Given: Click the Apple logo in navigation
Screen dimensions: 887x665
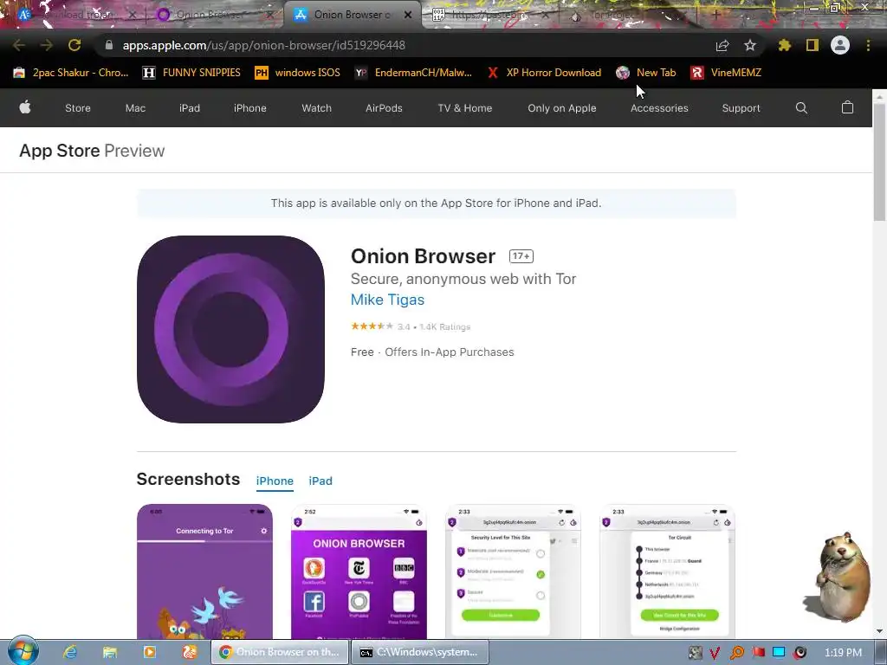Looking at the screenshot, I should pyautogui.click(x=25, y=107).
